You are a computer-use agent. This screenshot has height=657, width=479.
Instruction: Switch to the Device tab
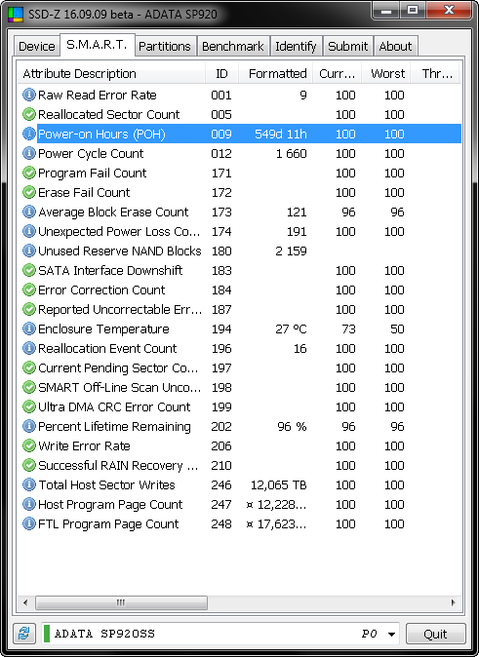pyautogui.click(x=36, y=46)
